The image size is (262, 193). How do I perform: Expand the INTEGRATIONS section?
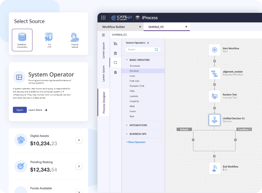[x=127, y=125]
